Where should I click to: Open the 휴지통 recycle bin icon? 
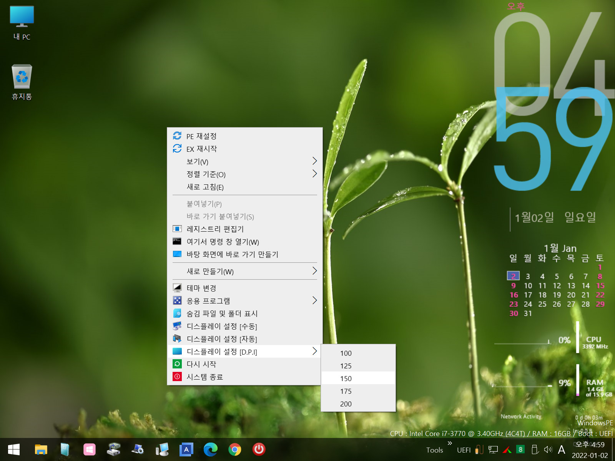(x=22, y=82)
